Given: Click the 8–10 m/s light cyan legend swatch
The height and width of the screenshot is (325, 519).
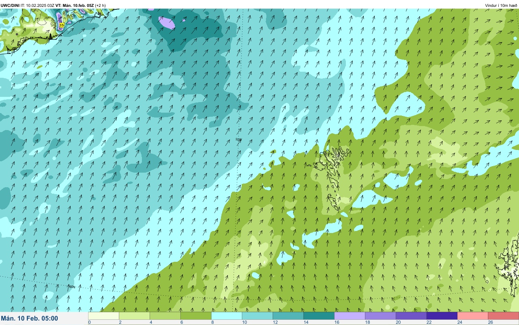Looking at the screenshot, I should [227, 316].
